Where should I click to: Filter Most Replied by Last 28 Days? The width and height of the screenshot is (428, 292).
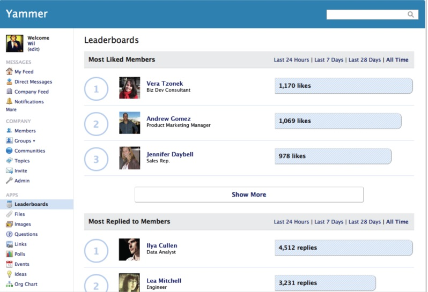pyautogui.click(x=364, y=222)
